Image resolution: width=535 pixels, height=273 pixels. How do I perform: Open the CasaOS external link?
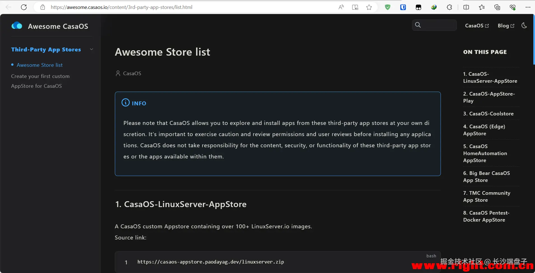coord(477,26)
